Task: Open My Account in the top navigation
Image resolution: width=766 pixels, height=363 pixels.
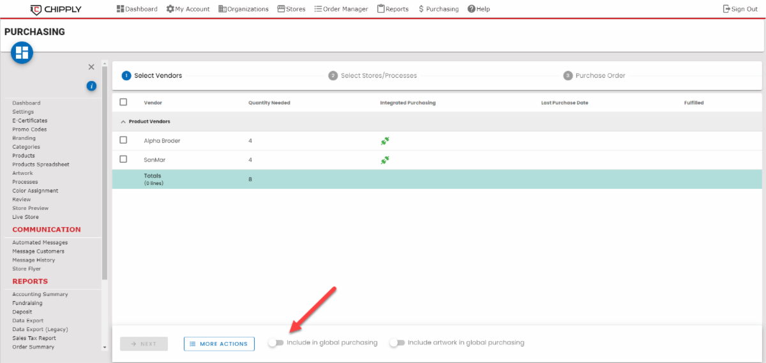Action: point(188,9)
